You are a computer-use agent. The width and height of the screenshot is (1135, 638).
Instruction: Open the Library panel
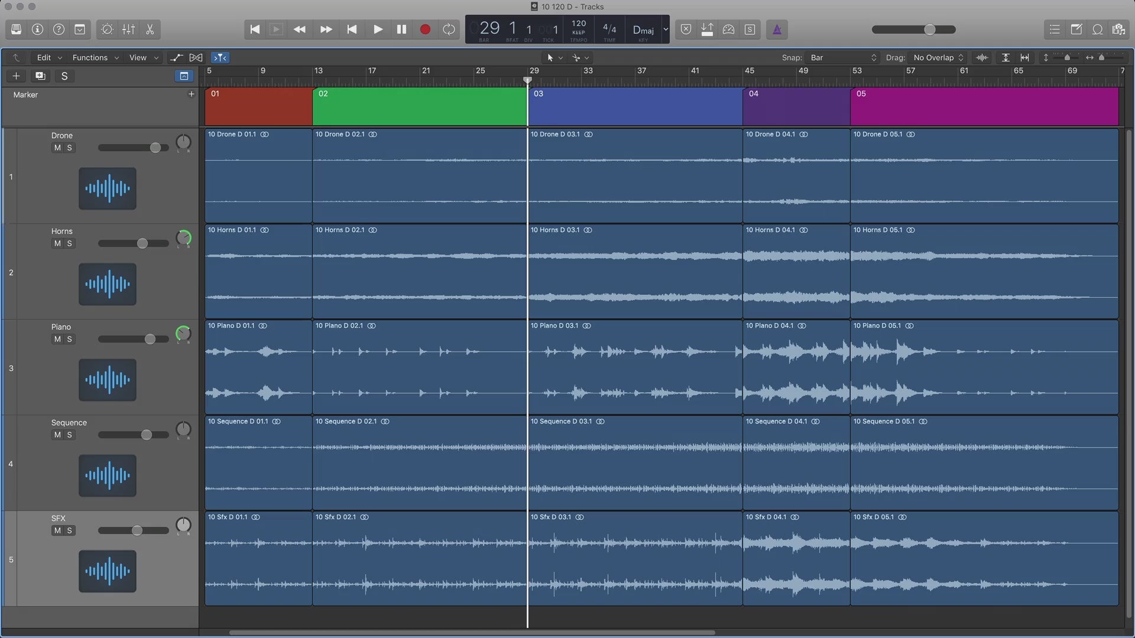point(17,30)
